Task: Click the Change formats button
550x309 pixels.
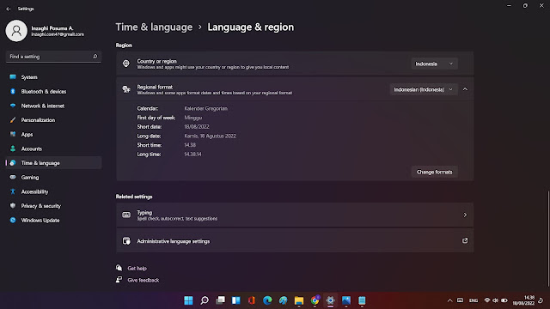Action: (x=434, y=172)
